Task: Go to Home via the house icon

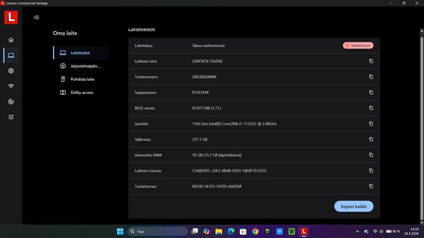Action: point(11,40)
